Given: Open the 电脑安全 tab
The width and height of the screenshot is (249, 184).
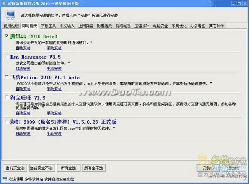Looking at the screenshot, I should pyautogui.click(x=160, y=26).
